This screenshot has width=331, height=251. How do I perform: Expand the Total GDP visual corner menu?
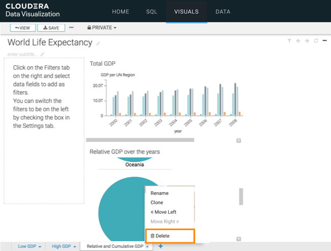click(238, 141)
